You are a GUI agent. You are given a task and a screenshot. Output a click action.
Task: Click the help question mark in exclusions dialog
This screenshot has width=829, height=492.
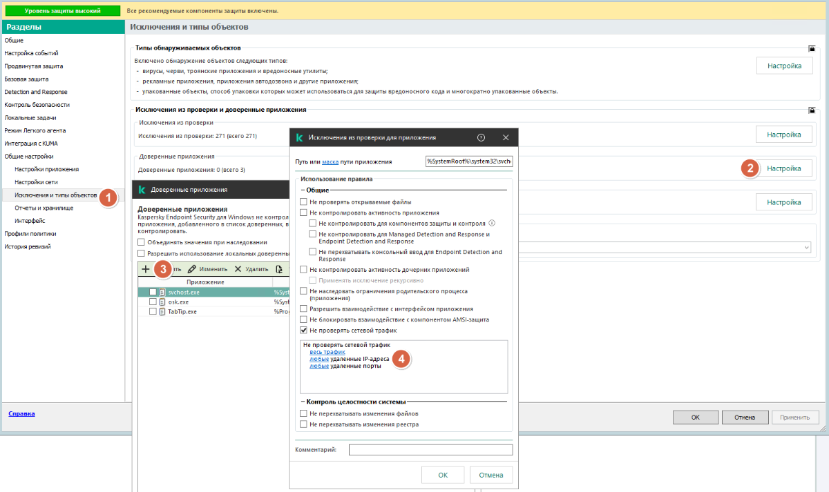(x=482, y=137)
